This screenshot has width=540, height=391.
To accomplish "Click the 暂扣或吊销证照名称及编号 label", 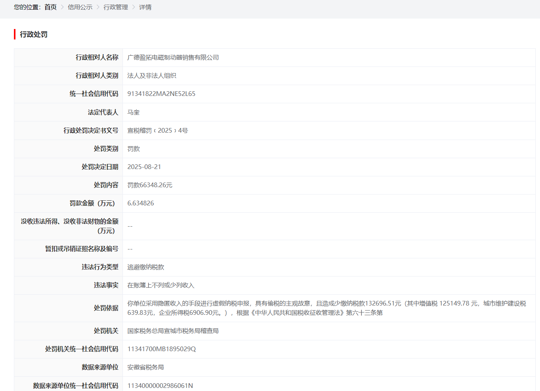I will pos(82,249).
